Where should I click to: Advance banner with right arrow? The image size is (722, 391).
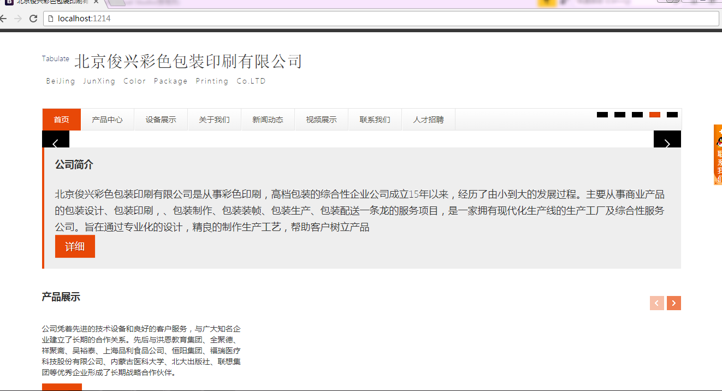pyautogui.click(x=667, y=143)
